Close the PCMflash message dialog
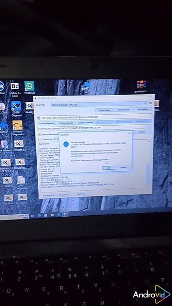172x306 pixels. click(129, 133)
